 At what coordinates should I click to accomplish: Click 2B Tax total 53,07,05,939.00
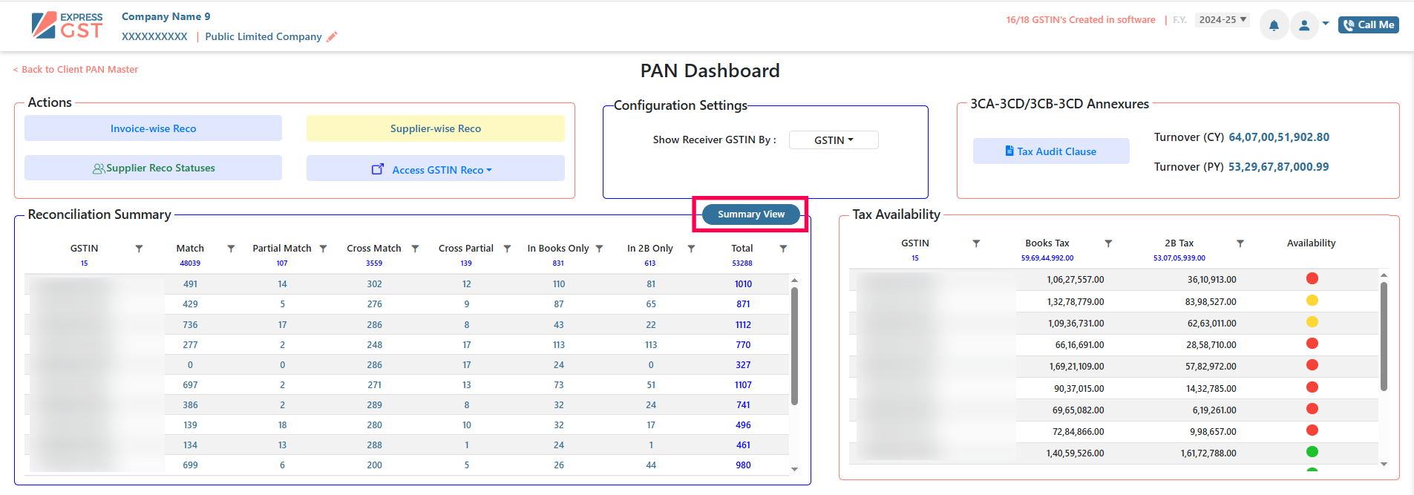tap(1179, 258)
